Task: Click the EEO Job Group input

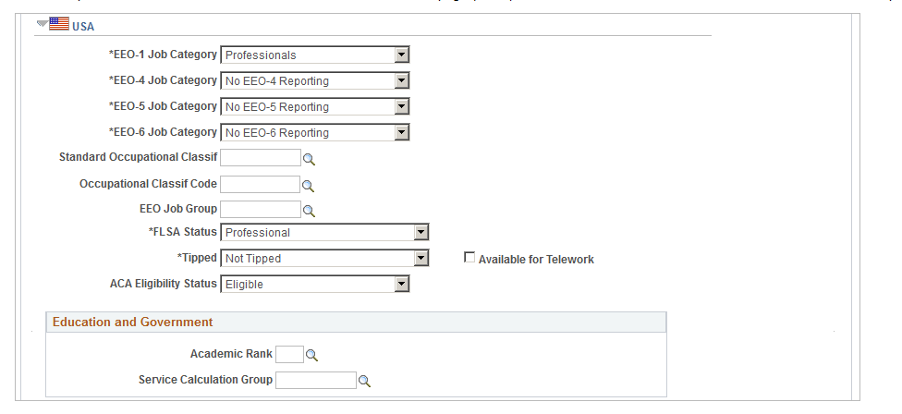Action: pyautogui.click(x=261, y=209)
